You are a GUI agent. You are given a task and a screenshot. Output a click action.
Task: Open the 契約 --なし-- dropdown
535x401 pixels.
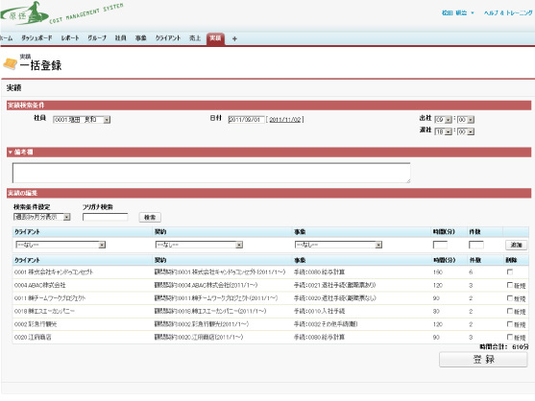[x=199, y=245]
